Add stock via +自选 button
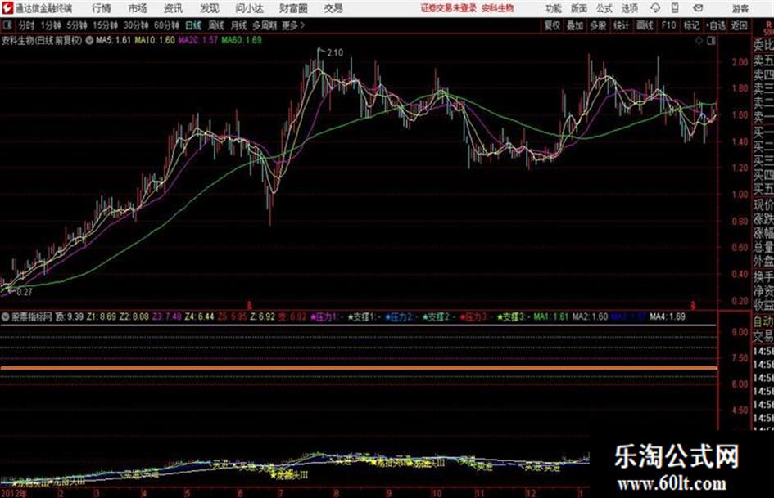Viewport: 774px width, 498px height. 715,25
